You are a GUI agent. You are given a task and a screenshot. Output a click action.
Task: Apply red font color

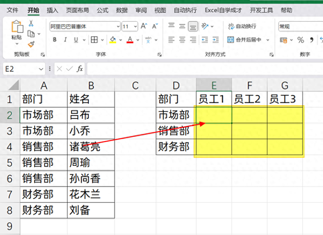tap(130, 39)
